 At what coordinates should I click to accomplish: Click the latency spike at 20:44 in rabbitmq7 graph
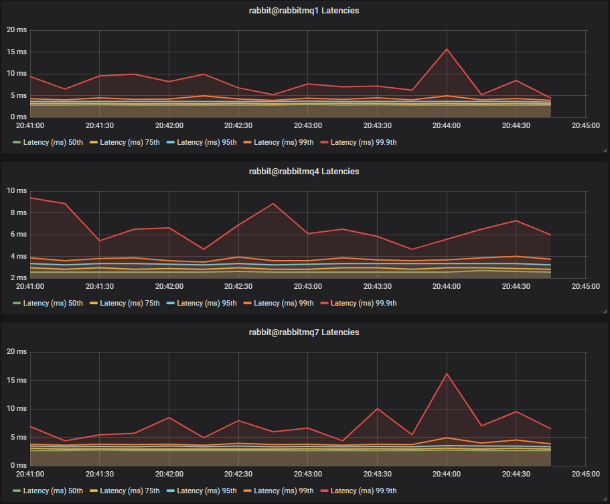point(445,375)
